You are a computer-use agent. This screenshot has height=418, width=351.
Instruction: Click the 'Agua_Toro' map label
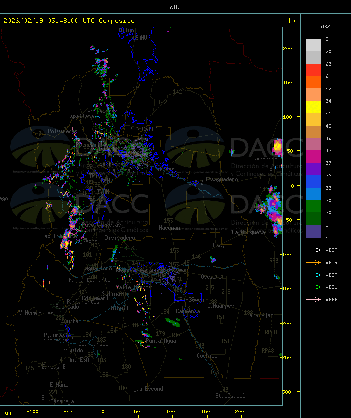coord(98,268)
